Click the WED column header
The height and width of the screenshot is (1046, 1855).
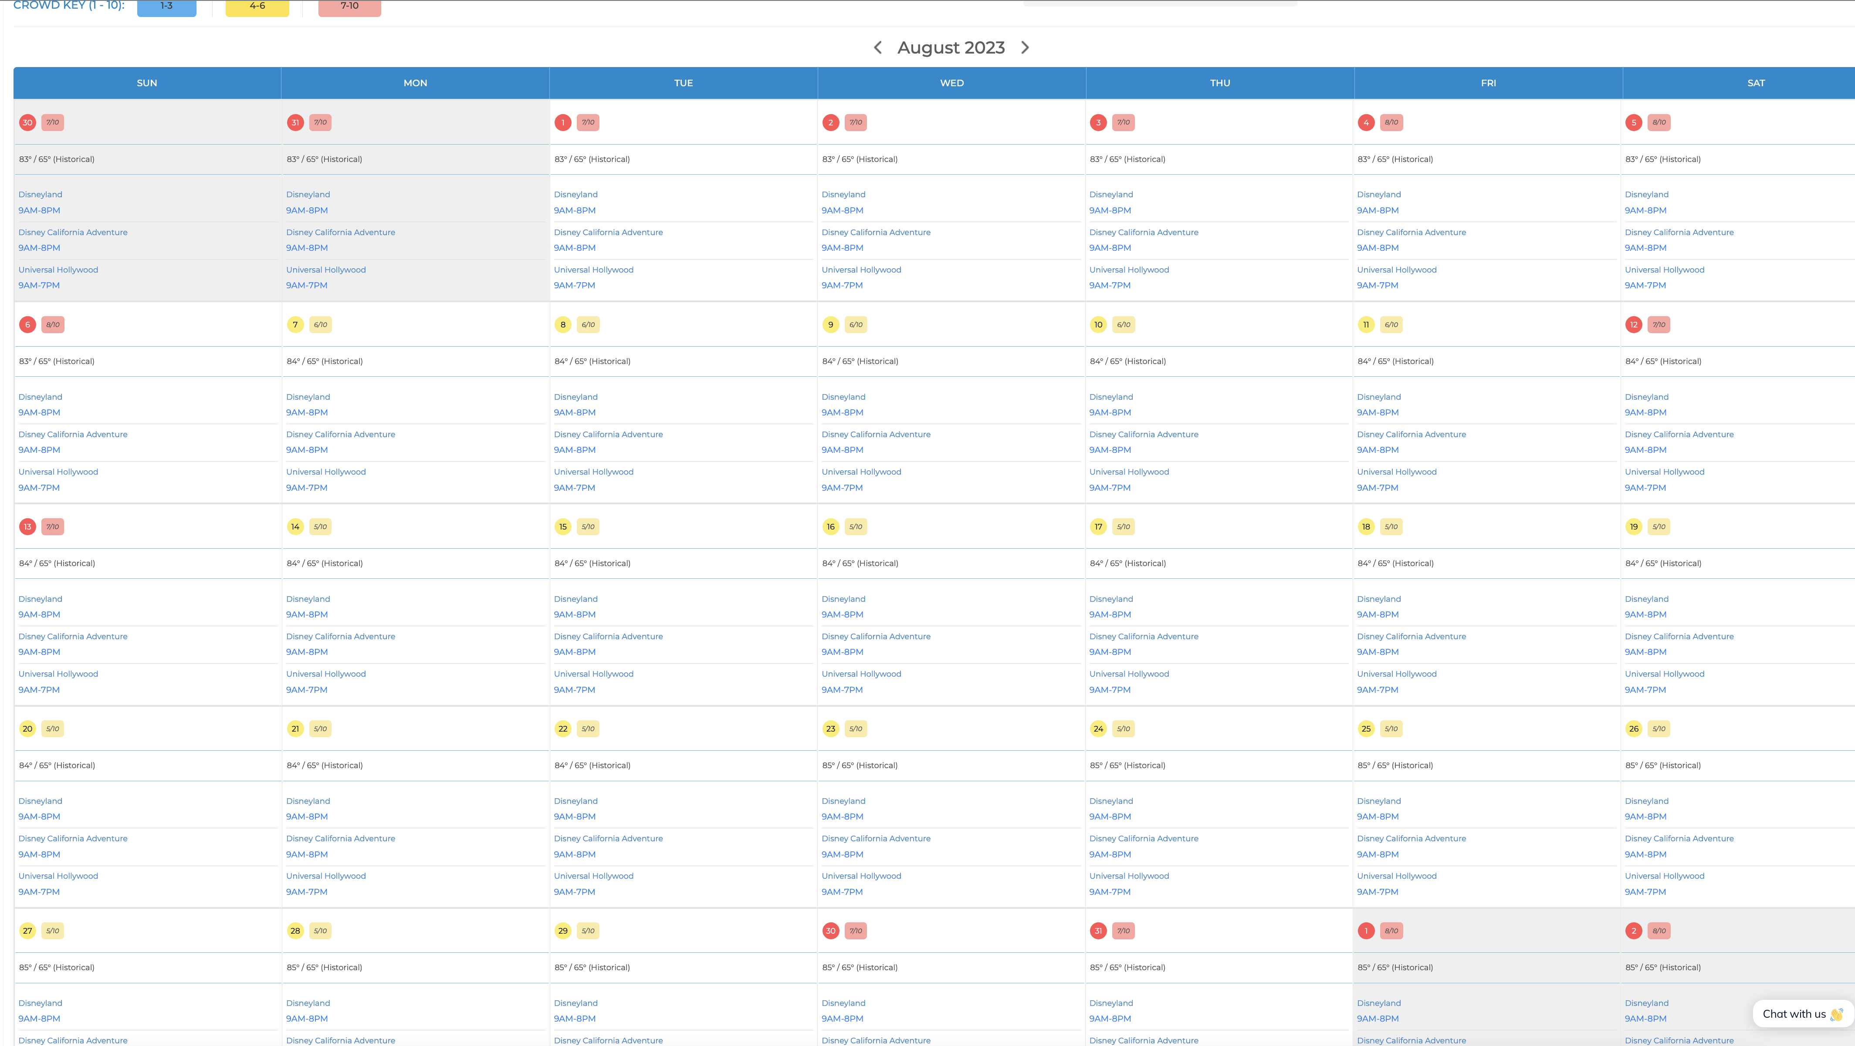point(951,83)
